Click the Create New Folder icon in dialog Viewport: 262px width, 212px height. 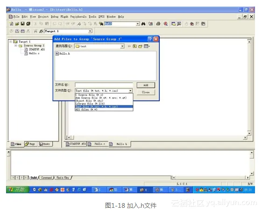(x=140, y=46)
